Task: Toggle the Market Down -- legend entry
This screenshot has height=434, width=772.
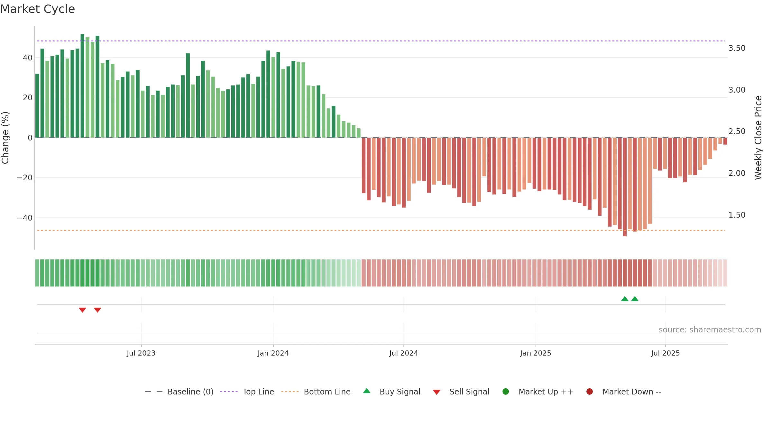Action: tap(624, 392)
